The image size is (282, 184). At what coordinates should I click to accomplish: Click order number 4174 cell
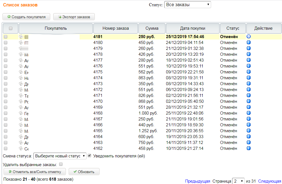pos(98,78)
